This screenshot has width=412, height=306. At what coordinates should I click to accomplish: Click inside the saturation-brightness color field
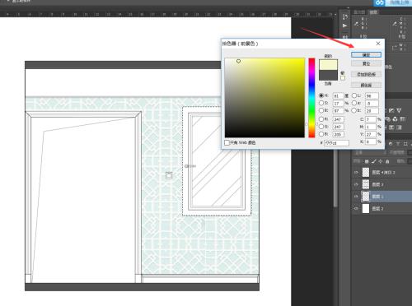point(265,98)
